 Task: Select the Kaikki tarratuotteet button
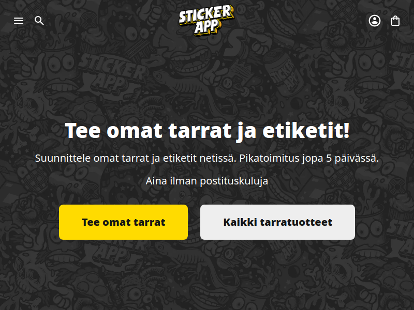277,222
